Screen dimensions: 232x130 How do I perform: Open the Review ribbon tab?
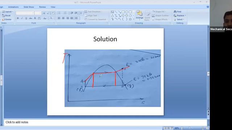(42, 7)
